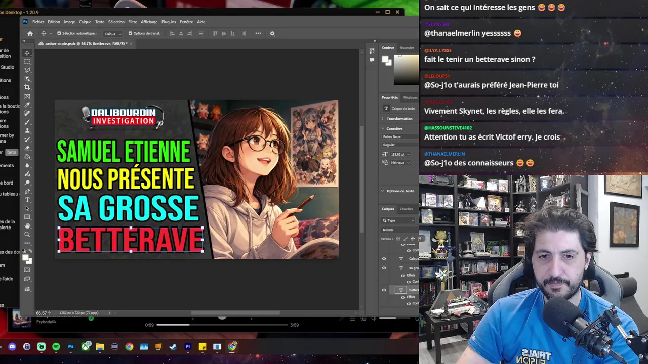Select the Eraser tool

27,148
